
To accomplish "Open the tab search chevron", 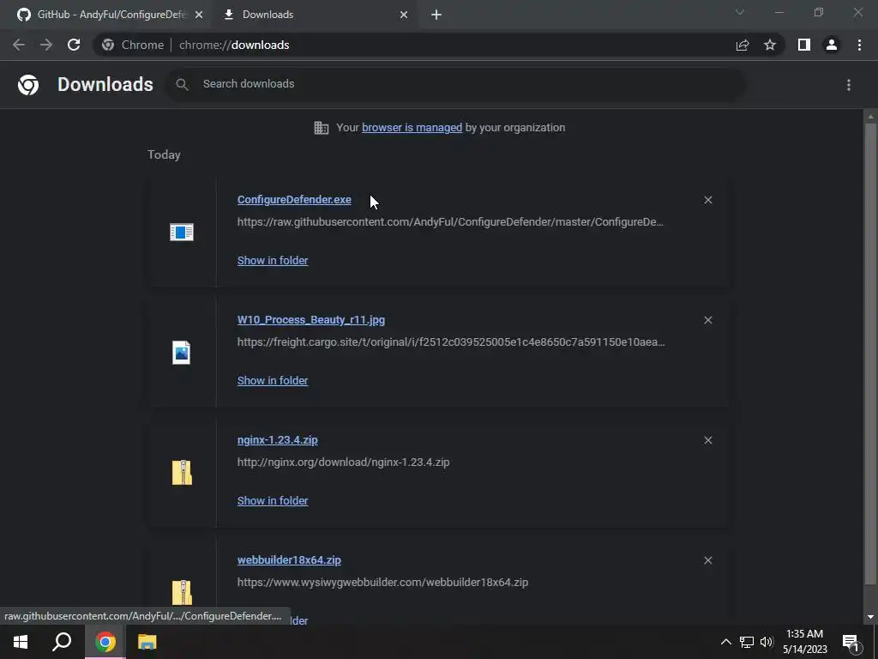I will point(740,12).
